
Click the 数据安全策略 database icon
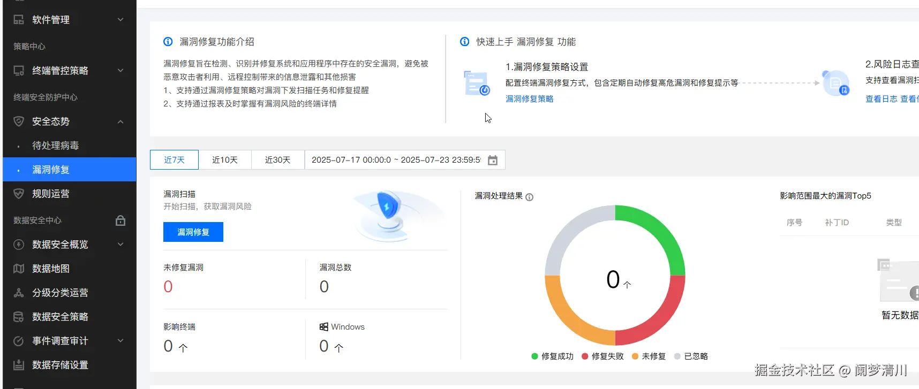19,317
